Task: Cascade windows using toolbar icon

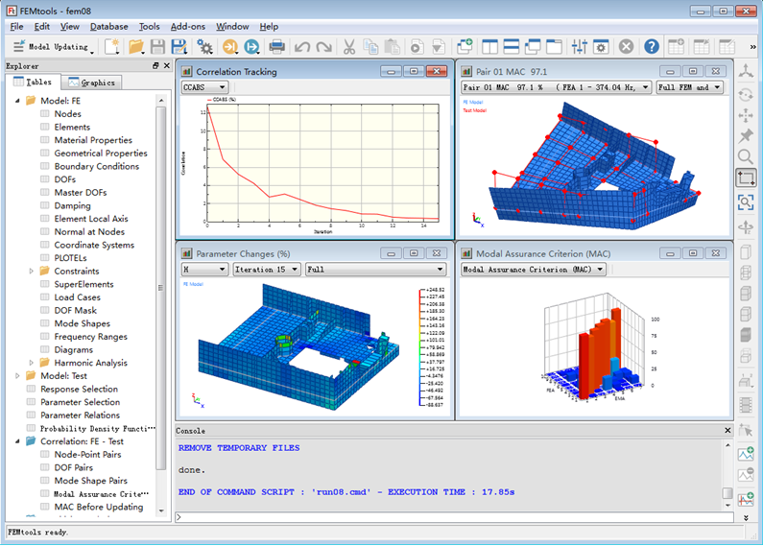Action: click(533, 47)
